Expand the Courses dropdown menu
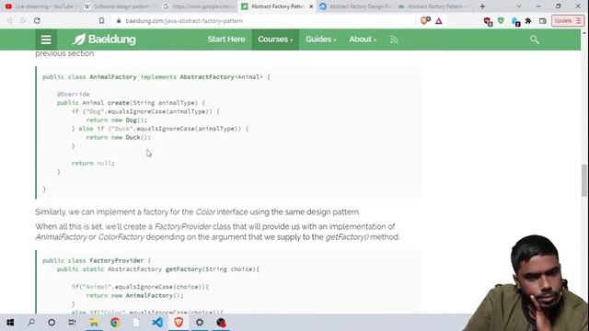The height and width of the screenshot is (331, 589). click(275, 40)
